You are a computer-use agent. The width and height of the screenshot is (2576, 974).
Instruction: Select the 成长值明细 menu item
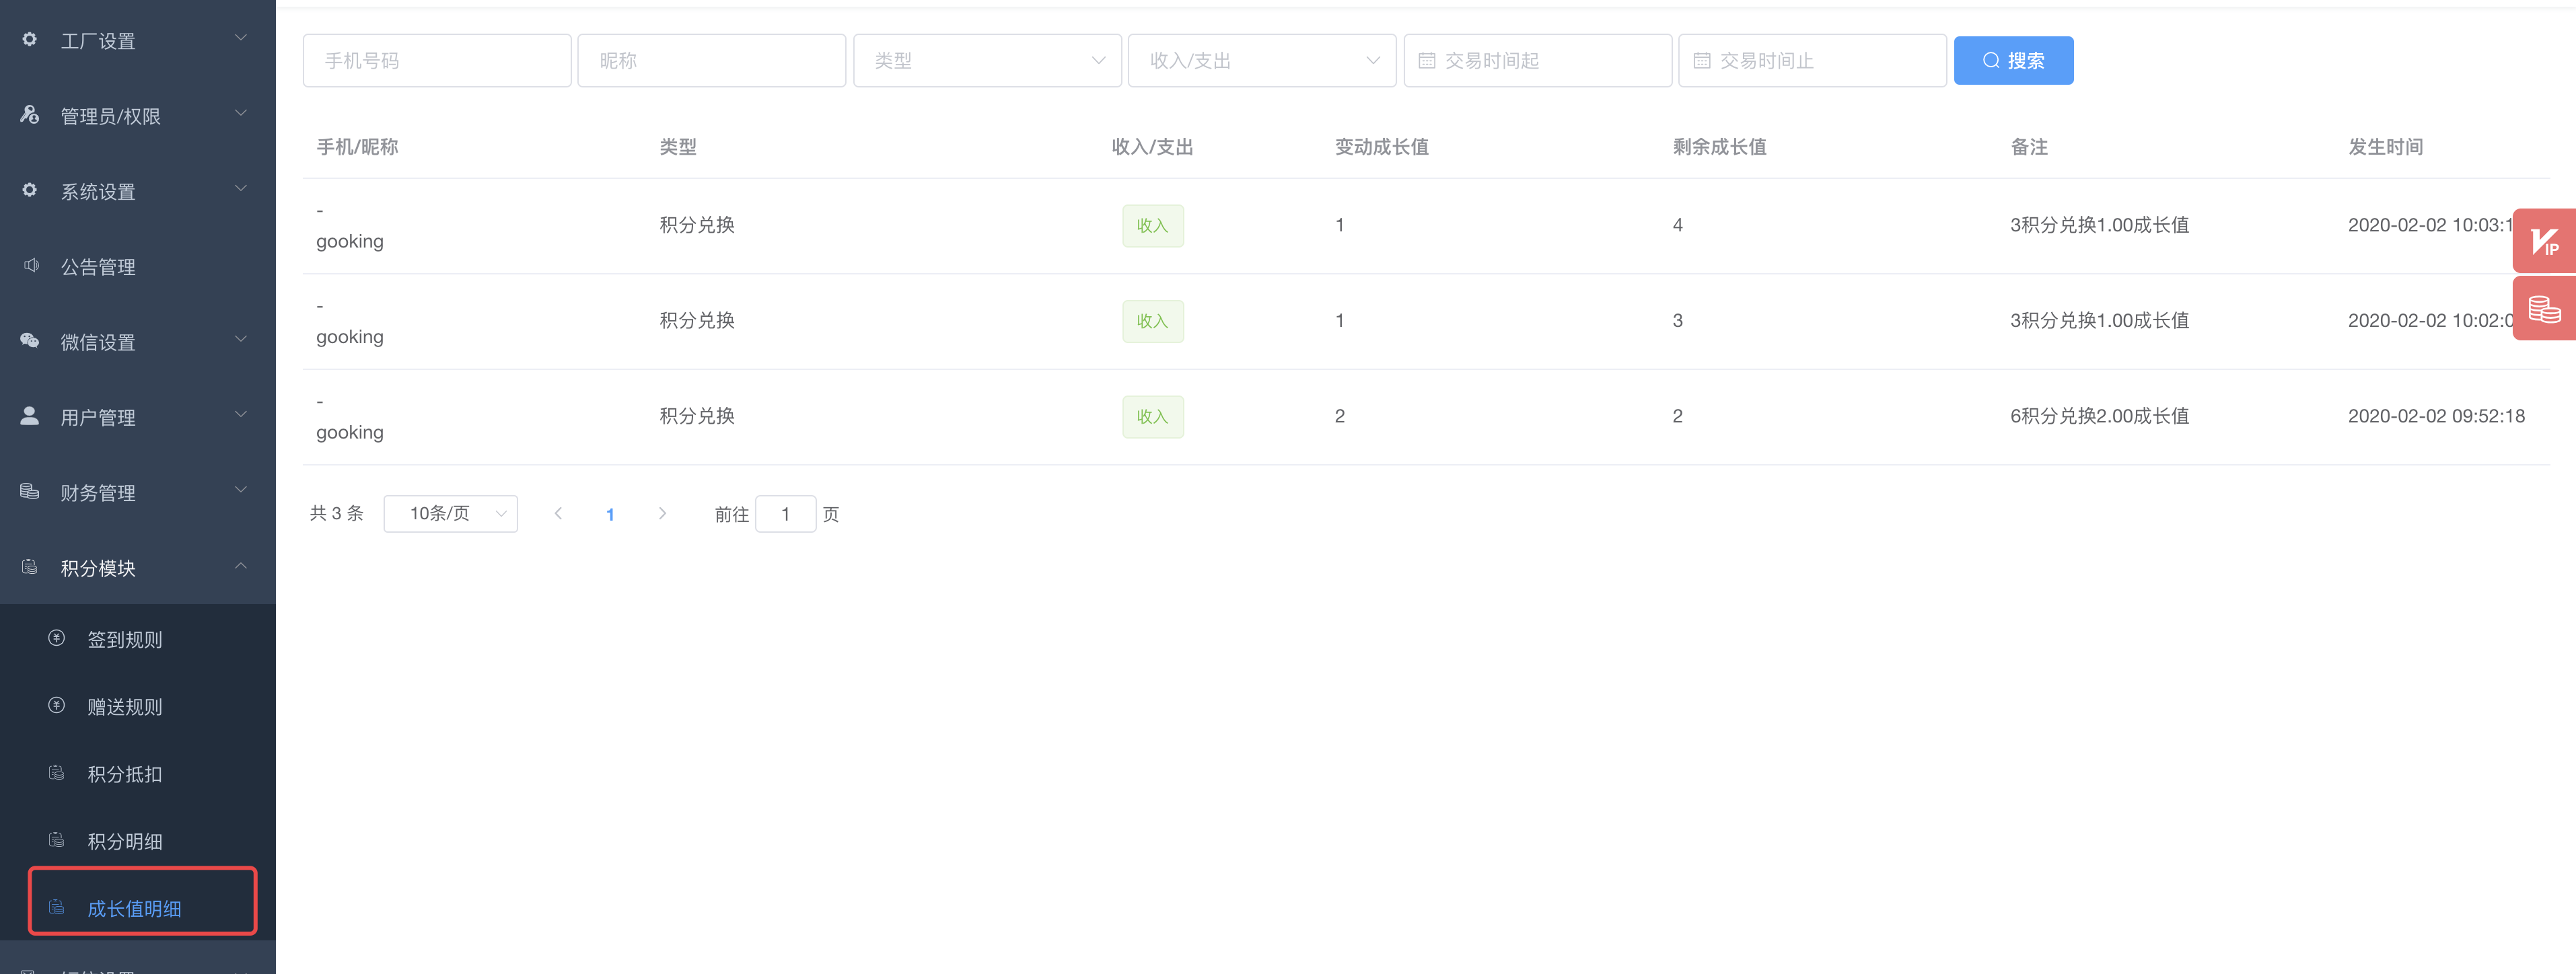[134, 908]
